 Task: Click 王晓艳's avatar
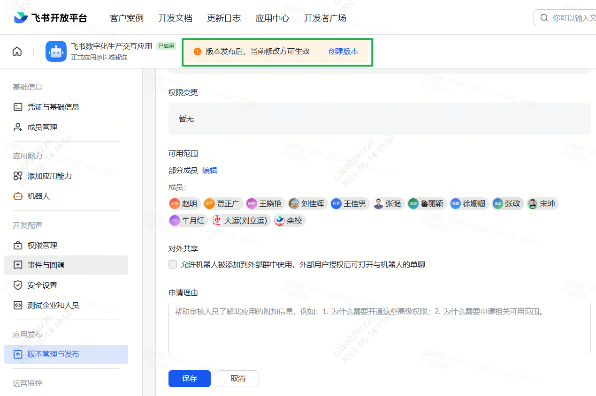pyautogui.click(x=252, y=204)
